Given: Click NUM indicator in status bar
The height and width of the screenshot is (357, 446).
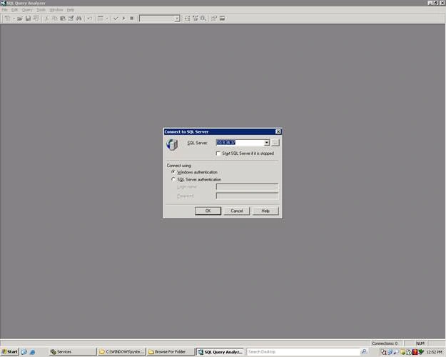Looking at the screenshot, I should [420, 343].
